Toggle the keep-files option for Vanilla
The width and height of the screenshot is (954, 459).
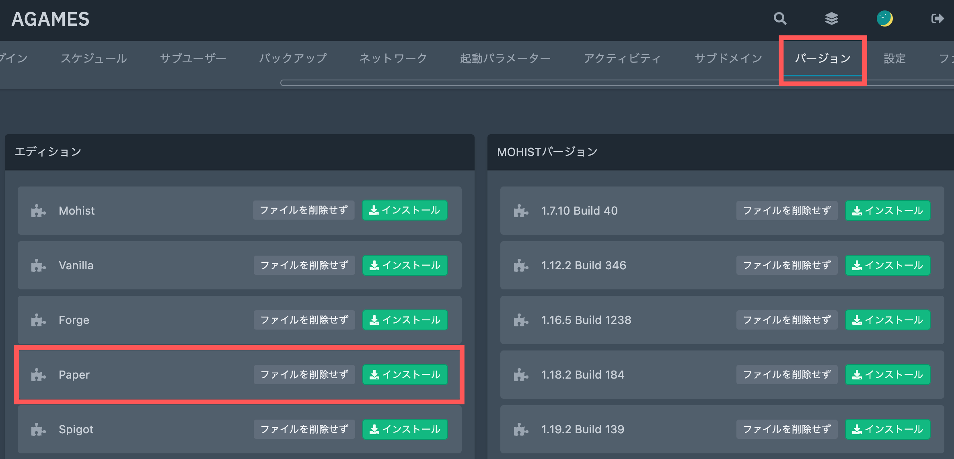click(304, 265)
